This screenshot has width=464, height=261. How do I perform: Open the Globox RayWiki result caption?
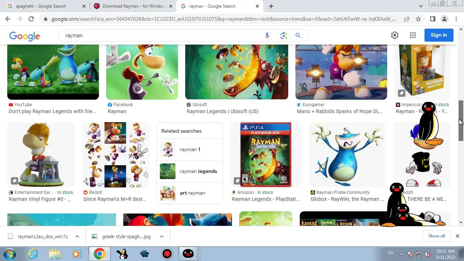click(347, 199)
